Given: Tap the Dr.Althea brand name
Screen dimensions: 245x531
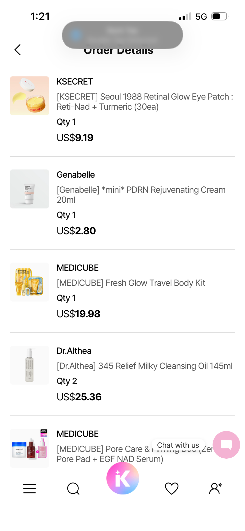Looking at the screenshot, I should click(x=74, y=351).
